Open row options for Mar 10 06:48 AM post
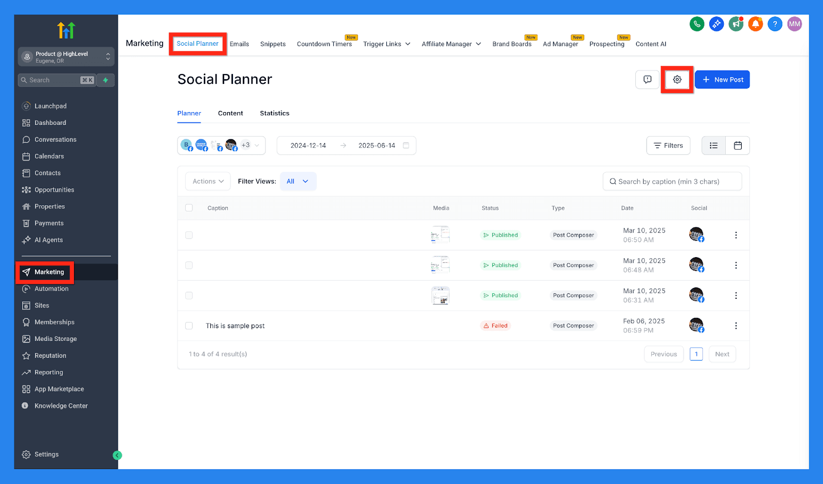This screenshot has height=484, width=823. pyautogui.click(x=736, y=265)
